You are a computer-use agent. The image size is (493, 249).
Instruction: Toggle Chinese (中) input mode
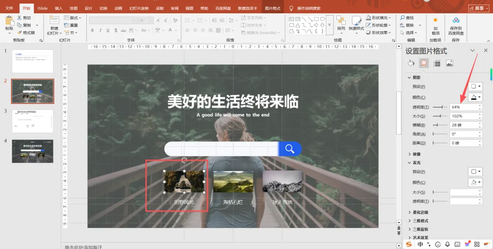click(420, 244)
